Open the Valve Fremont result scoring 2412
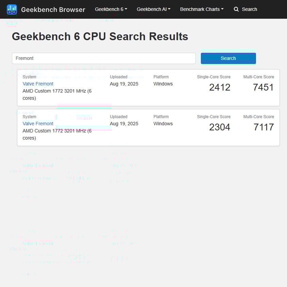287x287 pixels. pos(38,84)
